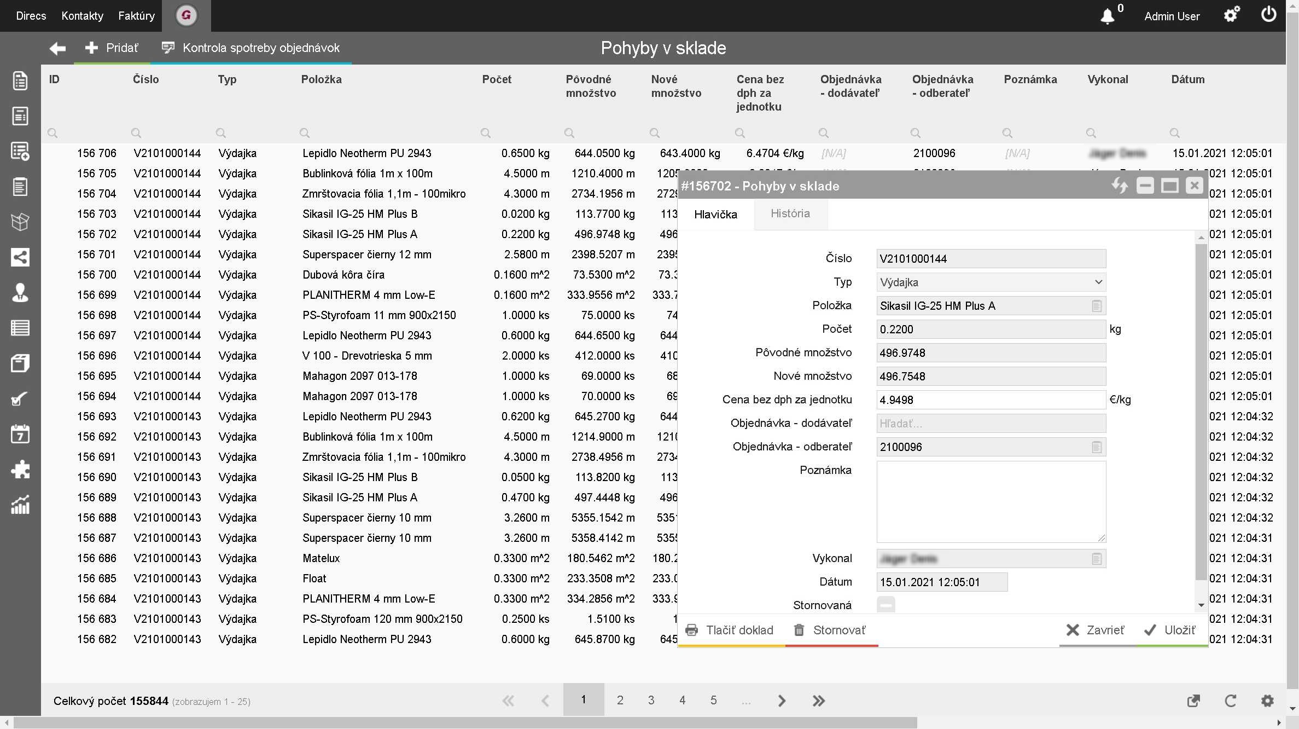Click search icon under ID column

tap(53, 133)
